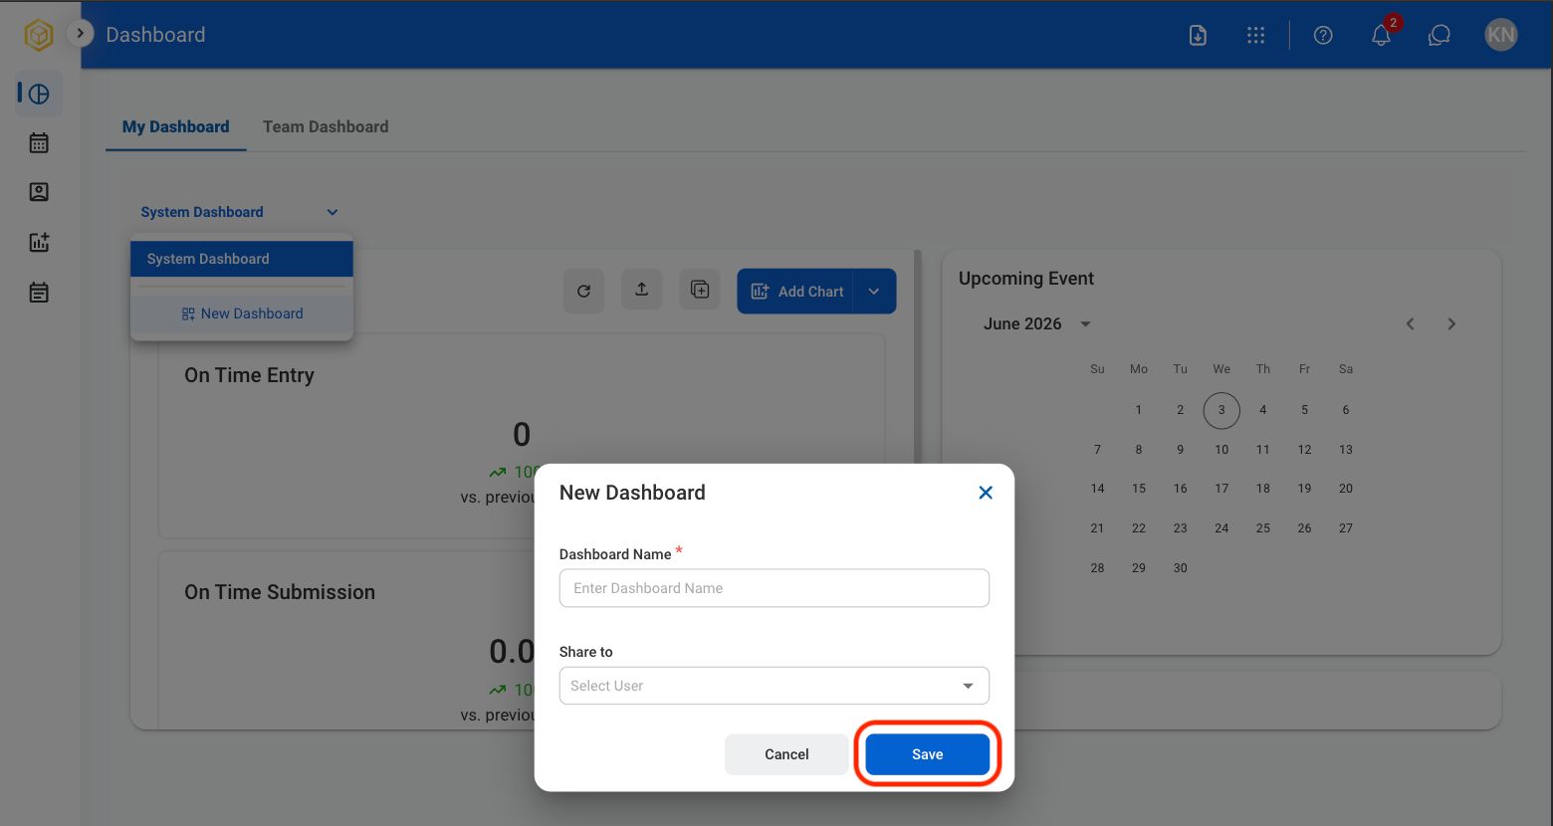Click the help question mark icon
This screenshot has width=1553, height=826.
pyautogui.click(x=1323, y=35)
